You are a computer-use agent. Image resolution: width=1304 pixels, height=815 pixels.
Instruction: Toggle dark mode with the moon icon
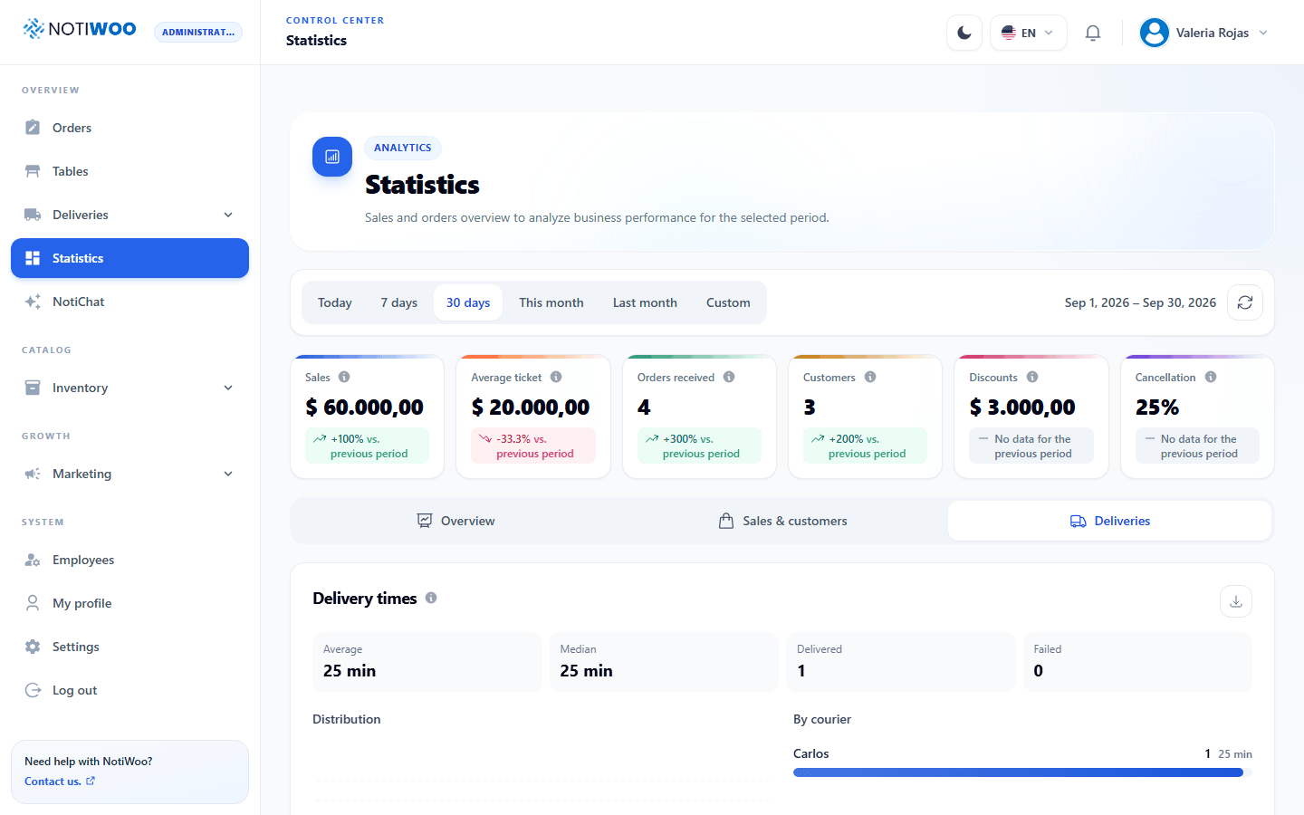[964, 33]
